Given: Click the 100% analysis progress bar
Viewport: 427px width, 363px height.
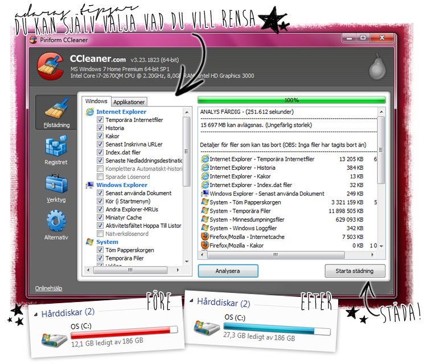Looking at the screenshot, I should point(291,100).
